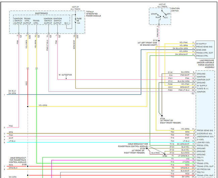Screen dimensions: 218x178
Task: Click the LT GRN/BLK wire color label
Action: (184, 156)
